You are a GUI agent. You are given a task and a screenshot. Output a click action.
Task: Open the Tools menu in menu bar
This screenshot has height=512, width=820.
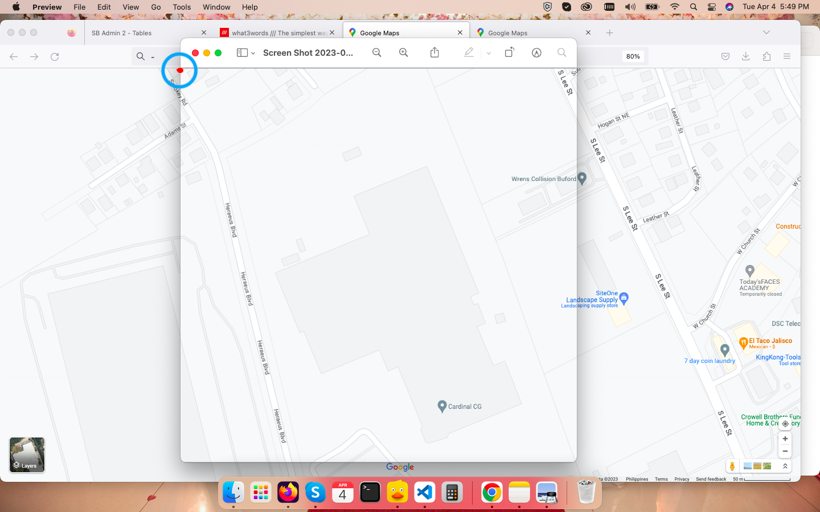[182, 7]
